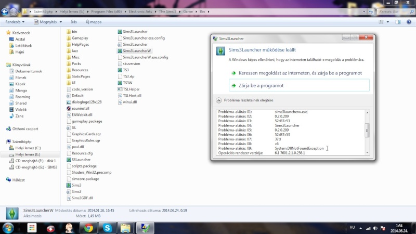This screenshot has width=416, height=234.
Task: Open the volume control in system tray
Action: (375, 228)
